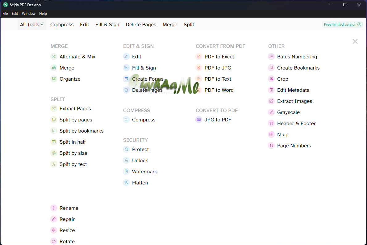The width and height of the screenshot is (367, 245).
Task: Click the Edit pencil icon
Action: [126, 57]
